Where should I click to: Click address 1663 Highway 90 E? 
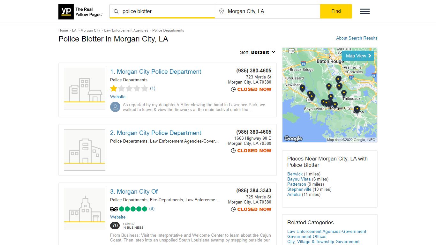(253, 138)
